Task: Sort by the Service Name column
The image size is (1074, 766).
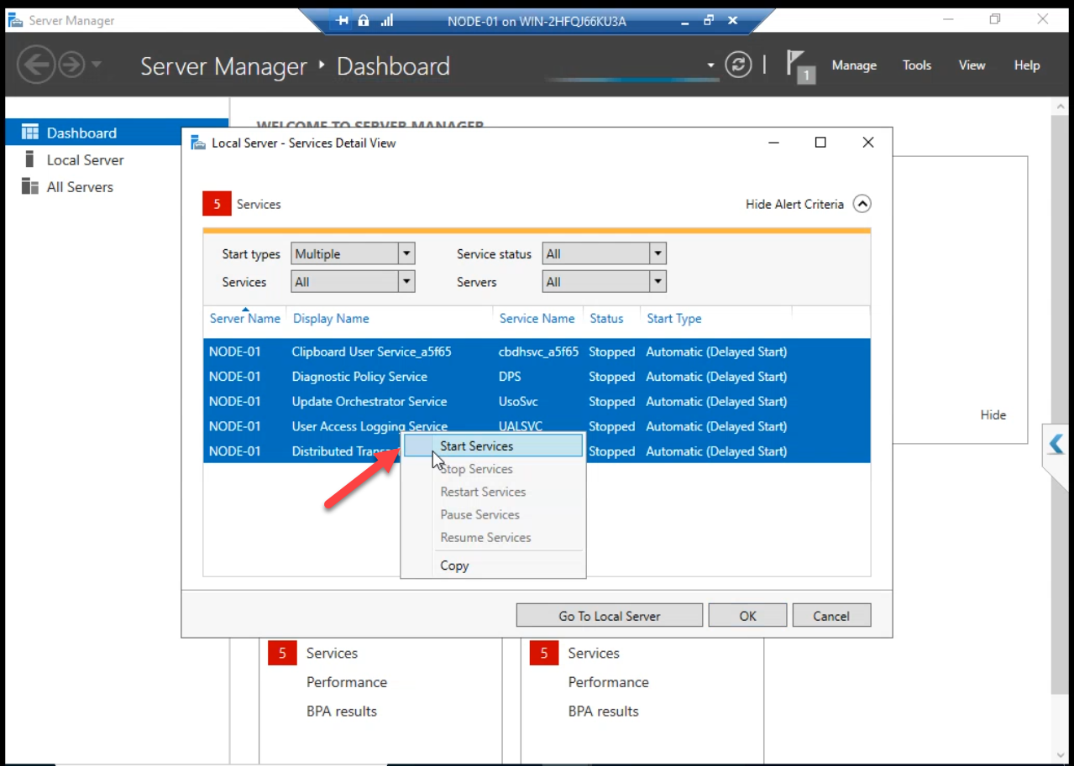Action: (x=537, y=319)
